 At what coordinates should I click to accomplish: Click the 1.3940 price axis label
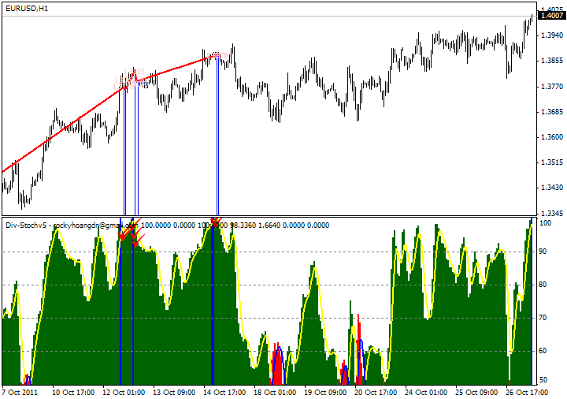point(552,35)
